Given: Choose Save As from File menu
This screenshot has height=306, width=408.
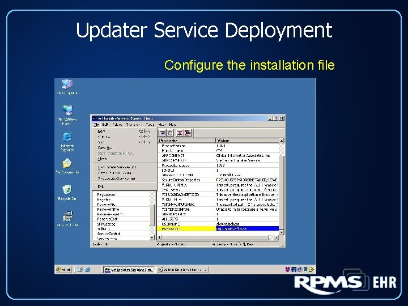Looking at the screenshot, I should pyautogui.click(x=124, y=148).
